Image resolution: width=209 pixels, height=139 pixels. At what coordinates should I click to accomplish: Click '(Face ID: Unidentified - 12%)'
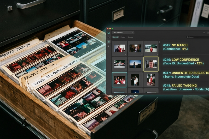[x=183, y=63]
